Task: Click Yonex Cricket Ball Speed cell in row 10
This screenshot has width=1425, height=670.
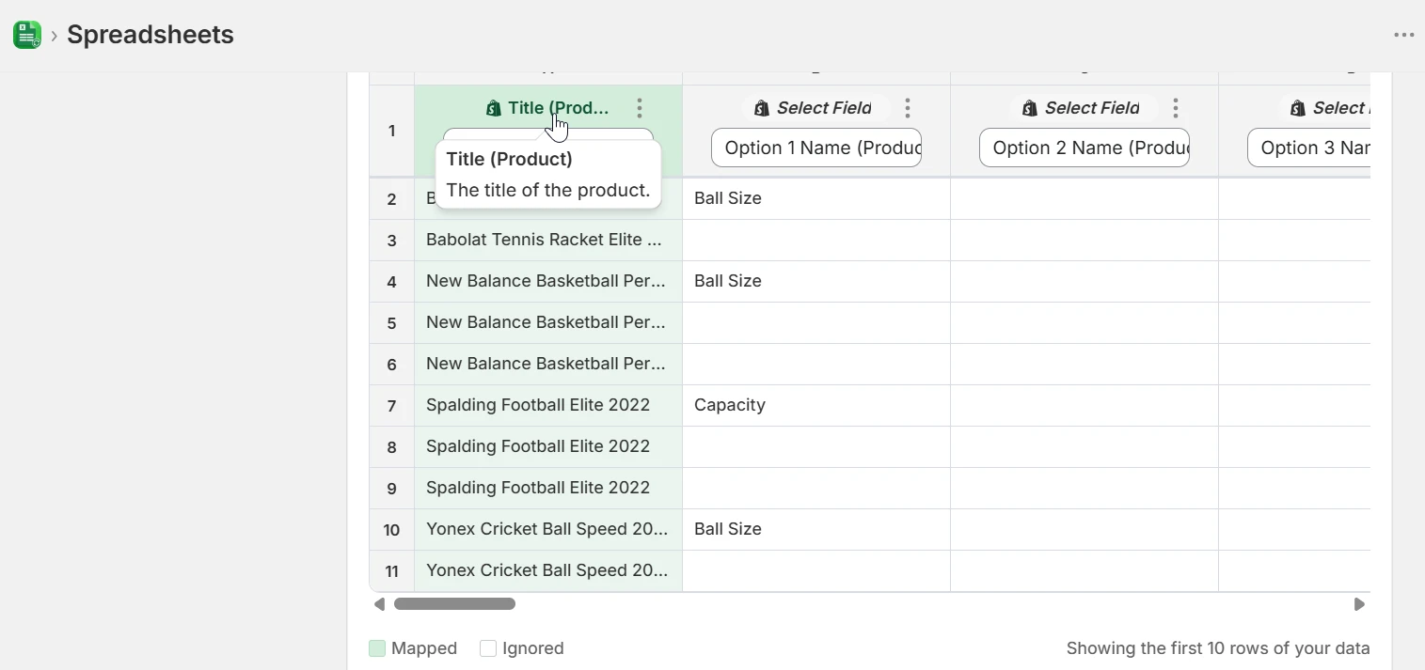Action: [x=548, y=529]
